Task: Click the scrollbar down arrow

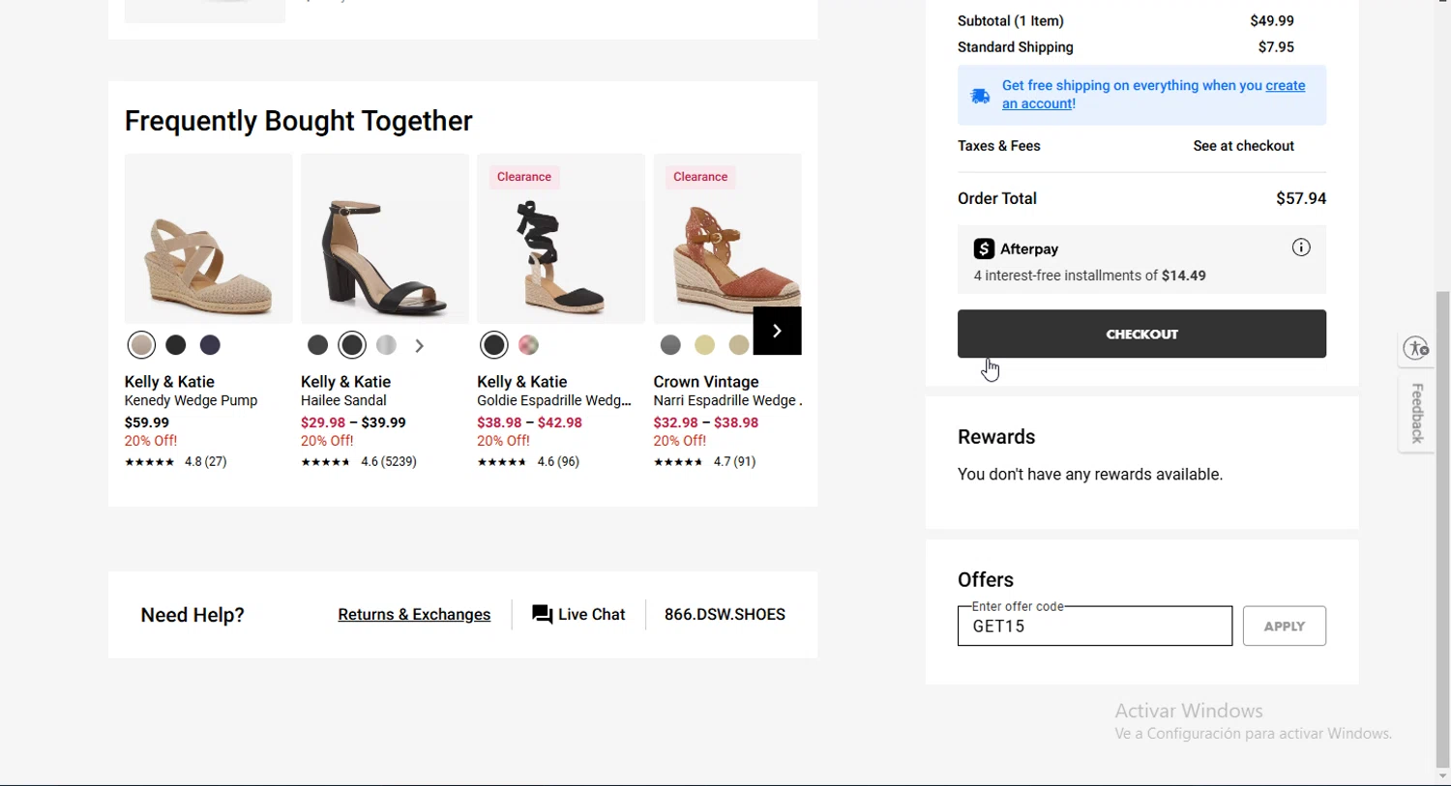Action: [x=1442, y=776]
